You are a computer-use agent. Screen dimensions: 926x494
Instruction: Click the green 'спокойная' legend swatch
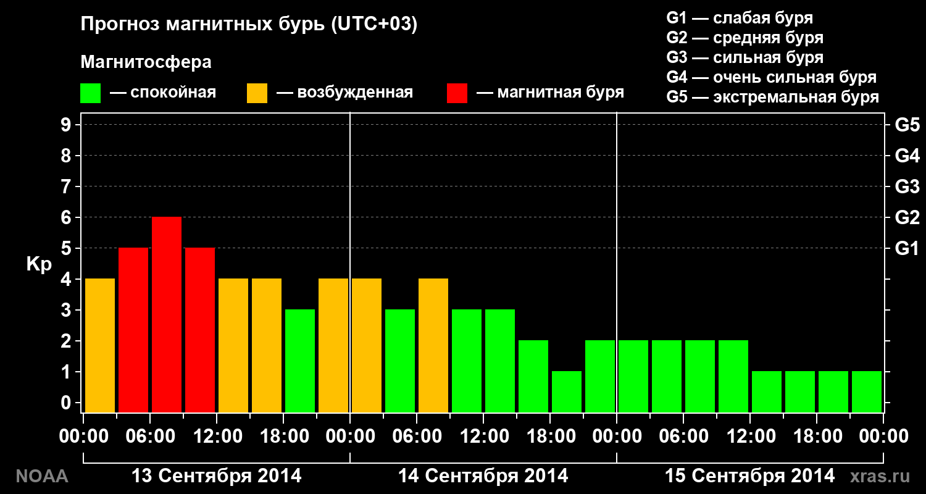pyautogui.click(x=90, y=93)
